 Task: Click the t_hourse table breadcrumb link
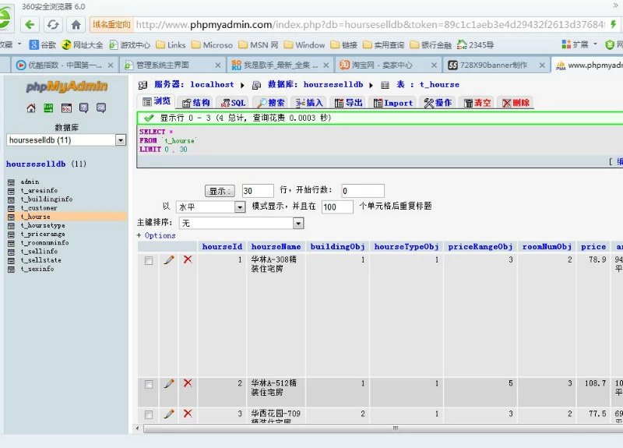point(439,84)
